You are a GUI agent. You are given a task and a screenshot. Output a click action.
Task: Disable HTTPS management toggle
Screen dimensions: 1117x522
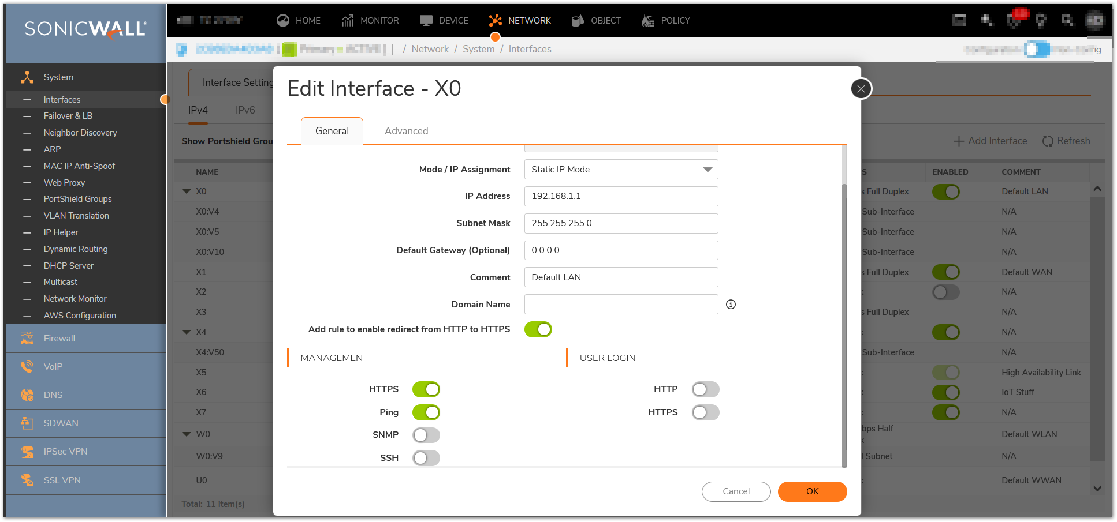426,389
